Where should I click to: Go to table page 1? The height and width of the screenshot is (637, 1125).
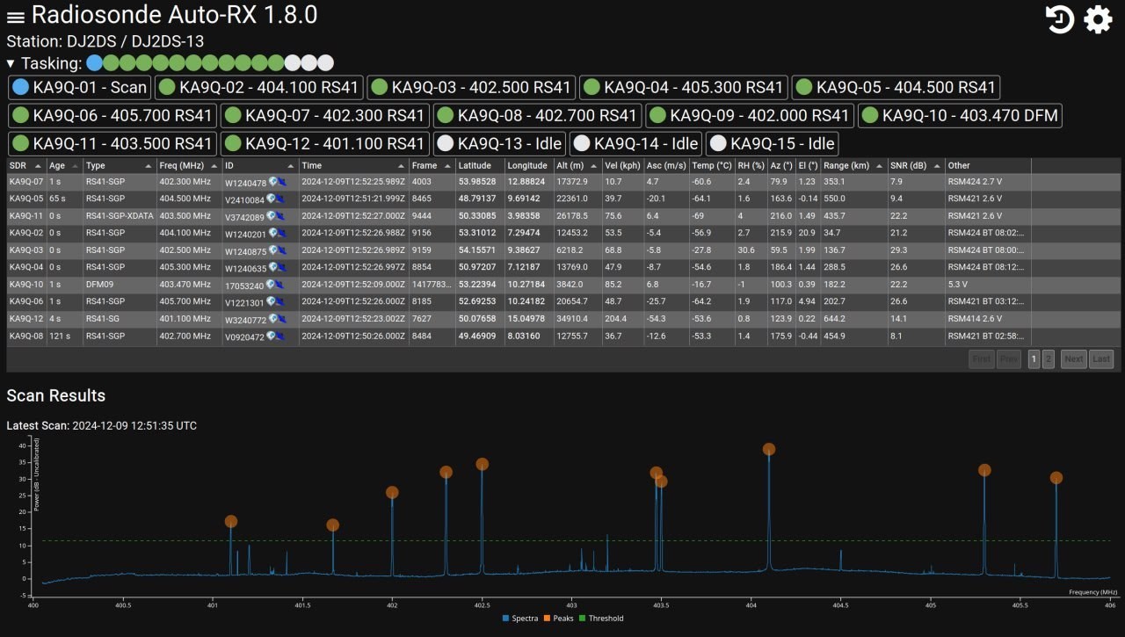click(x=1034, y=358)
